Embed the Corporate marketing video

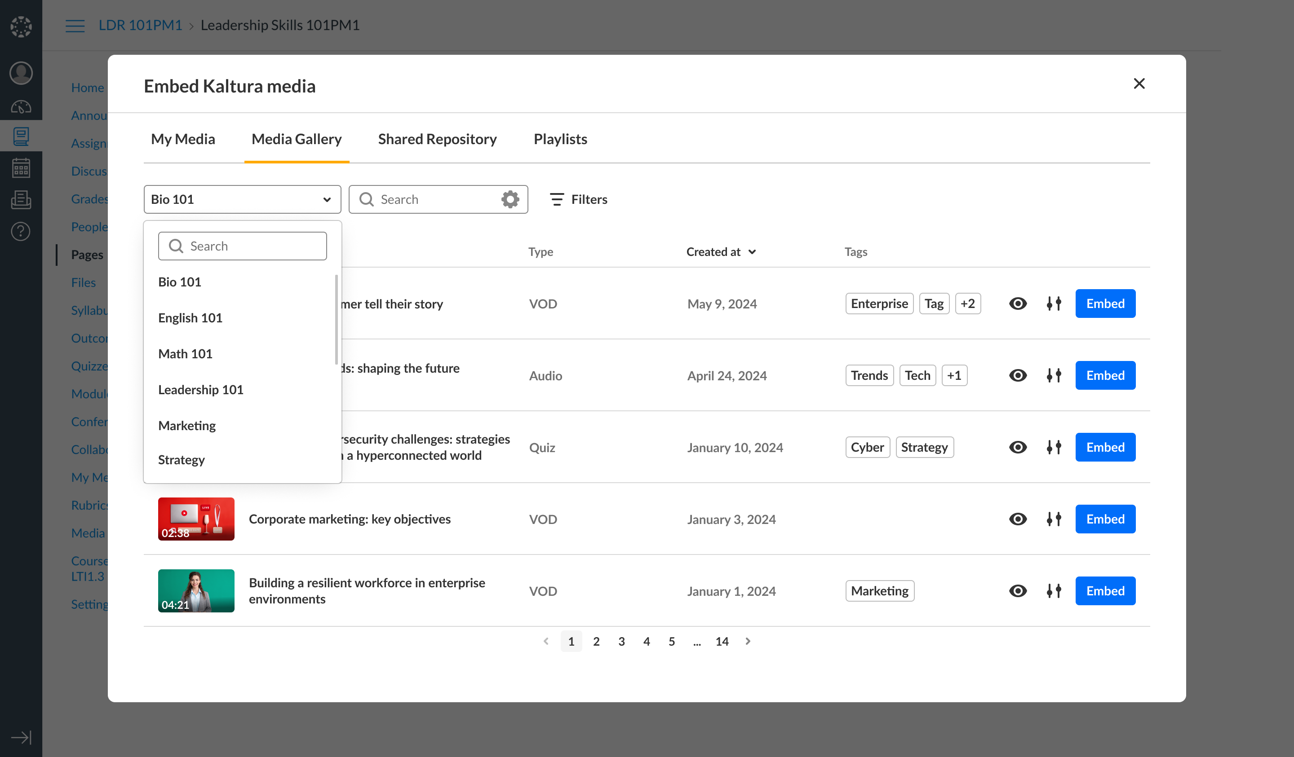click(x=1105, y=519)
